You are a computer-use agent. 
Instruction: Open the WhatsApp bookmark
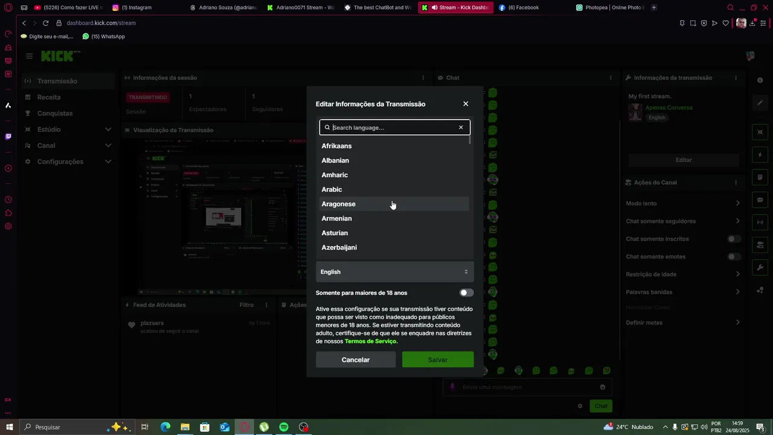pos(103,36)
